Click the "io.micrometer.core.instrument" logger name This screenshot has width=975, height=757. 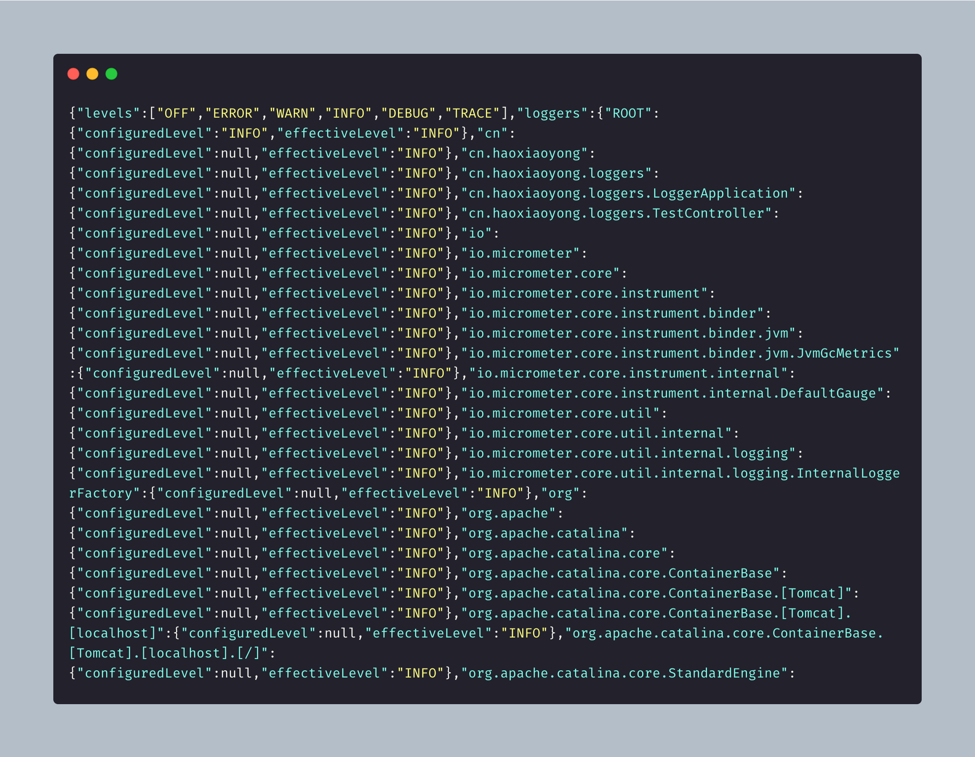coord(585,293)
